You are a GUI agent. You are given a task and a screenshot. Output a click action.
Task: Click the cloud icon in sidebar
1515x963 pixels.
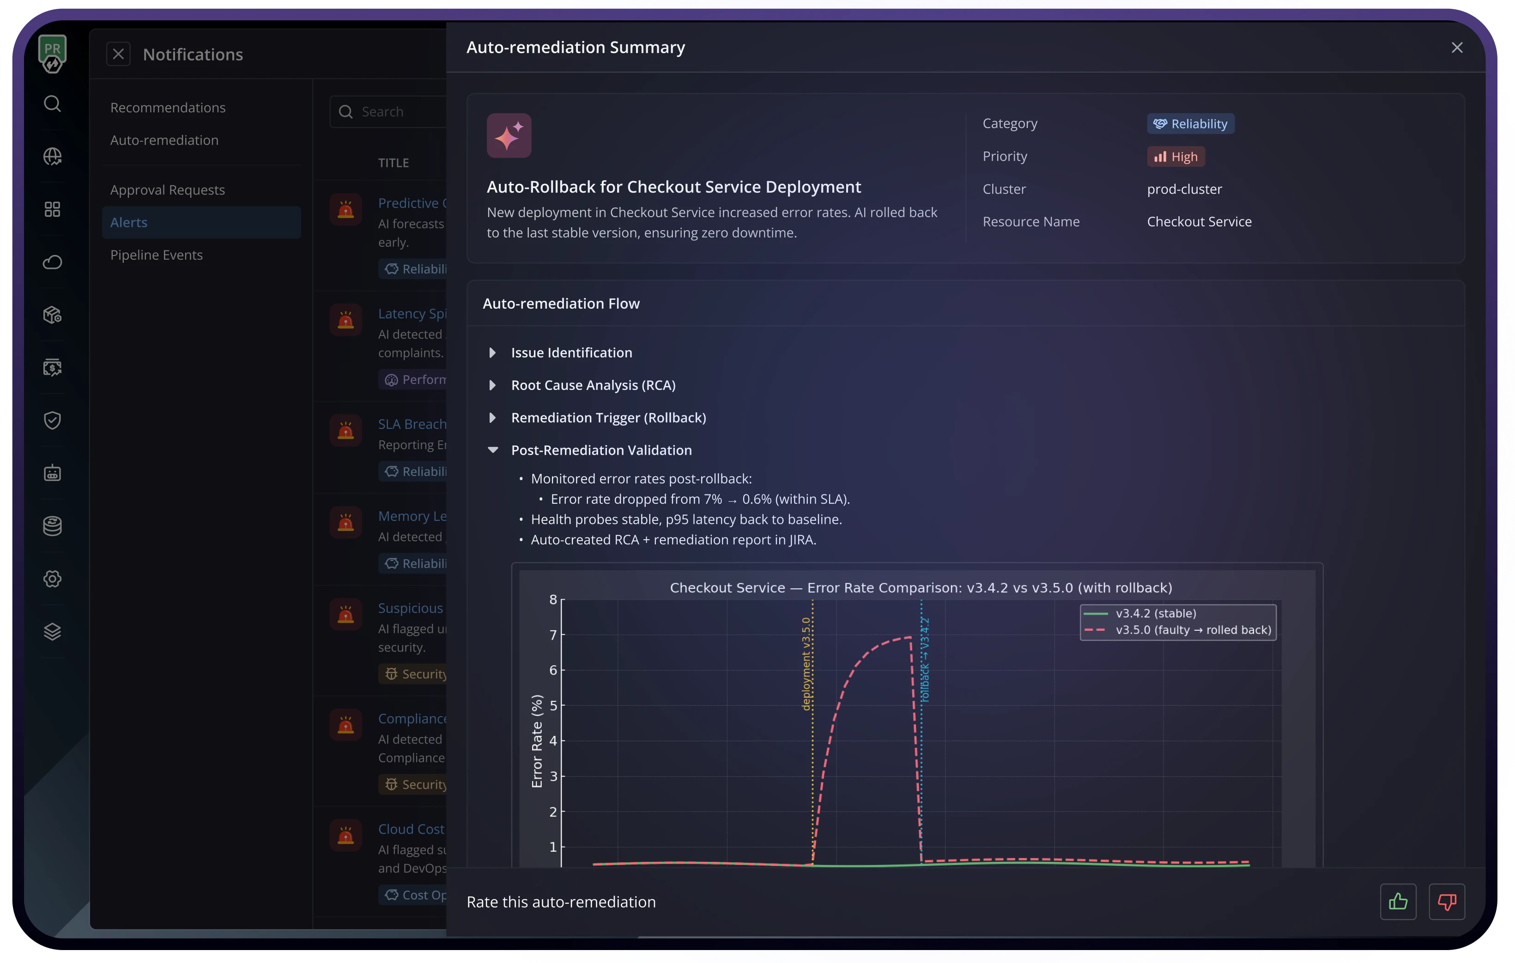point(52,262)
